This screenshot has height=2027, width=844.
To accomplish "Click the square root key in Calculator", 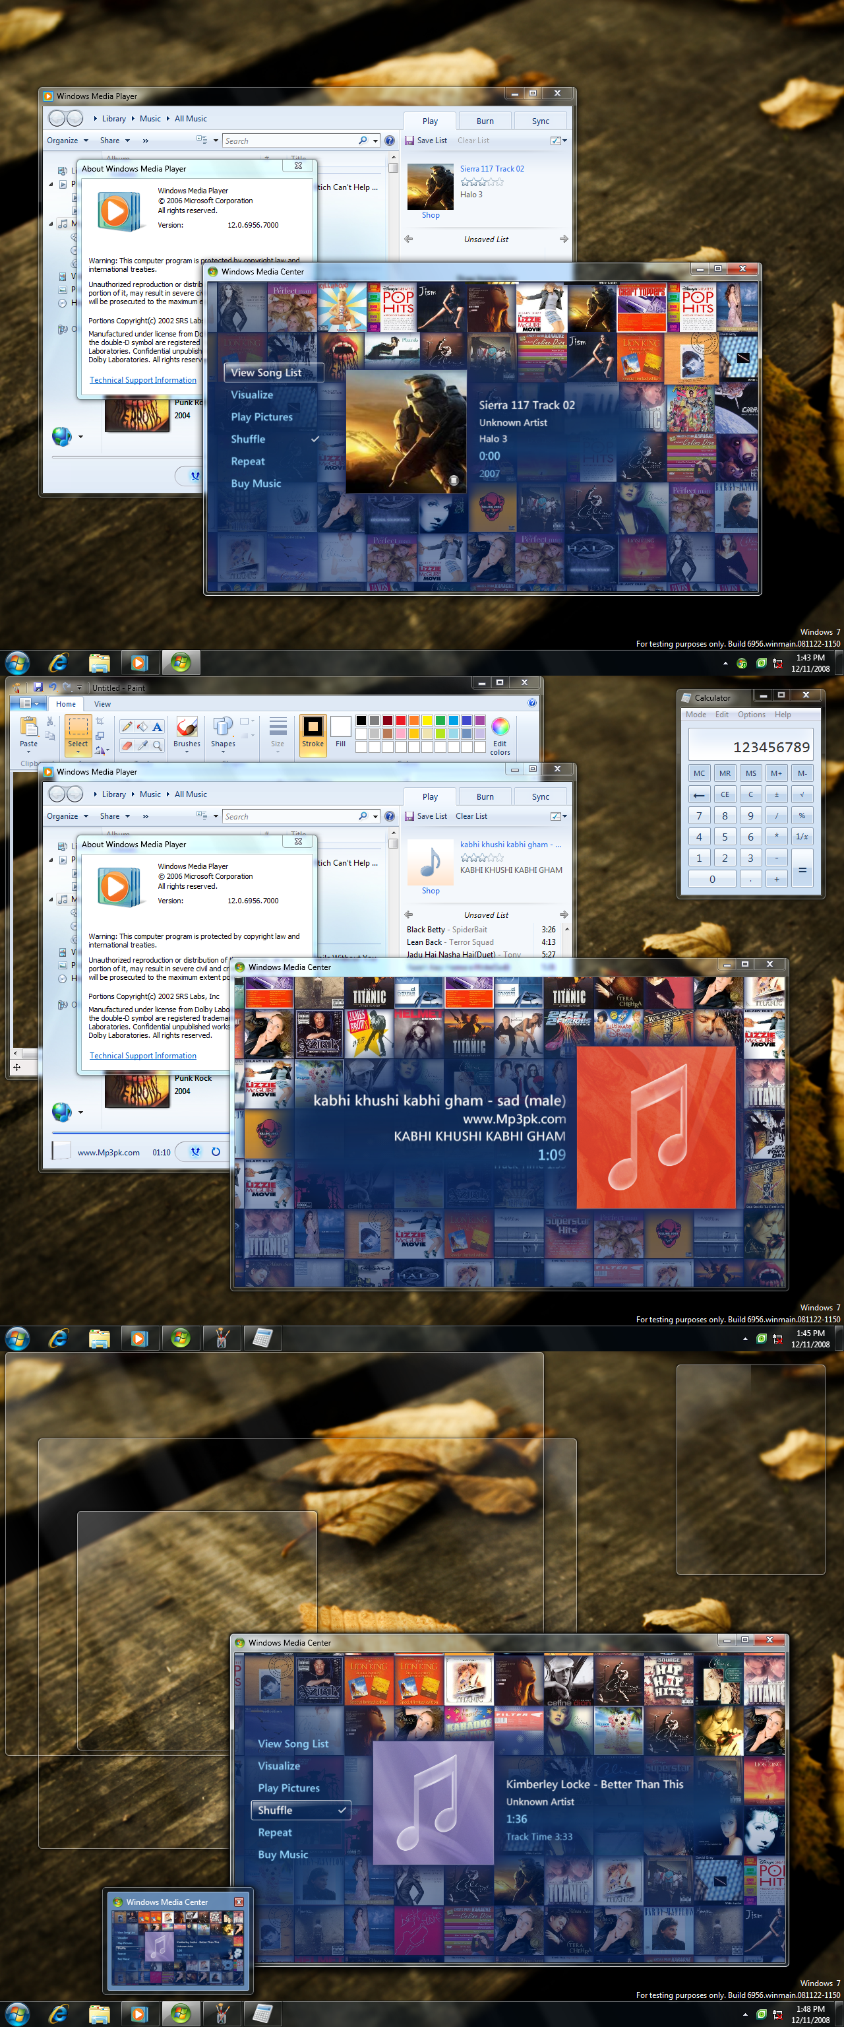I will click(802, 794).
